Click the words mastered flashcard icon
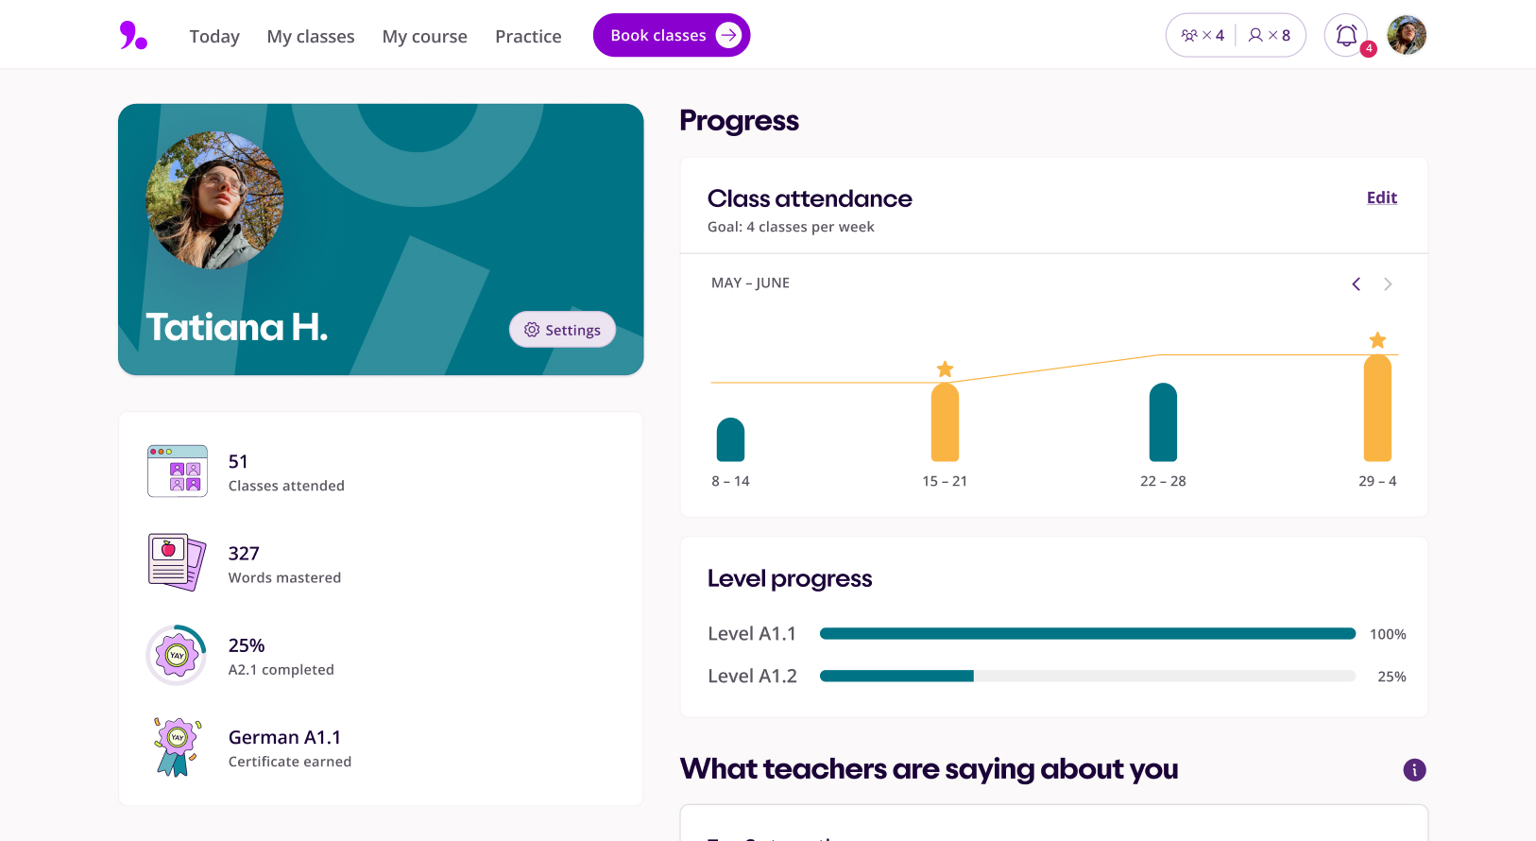The height and width of the screenshot is (841, 1536). click(x=178, y=562)
